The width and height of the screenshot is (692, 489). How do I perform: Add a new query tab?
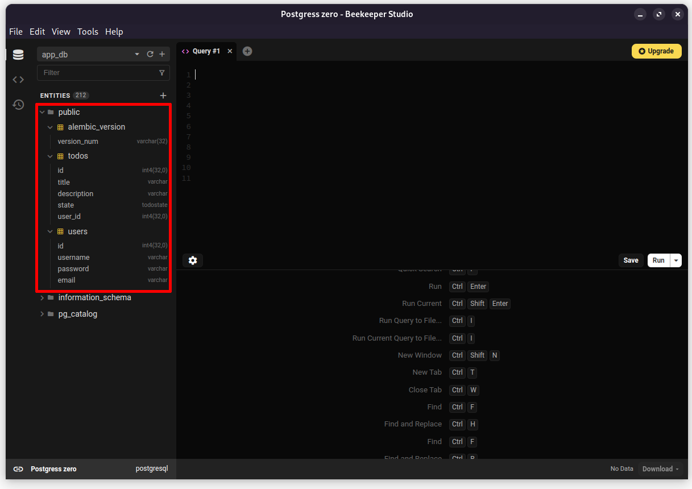[x=247, y=51]
